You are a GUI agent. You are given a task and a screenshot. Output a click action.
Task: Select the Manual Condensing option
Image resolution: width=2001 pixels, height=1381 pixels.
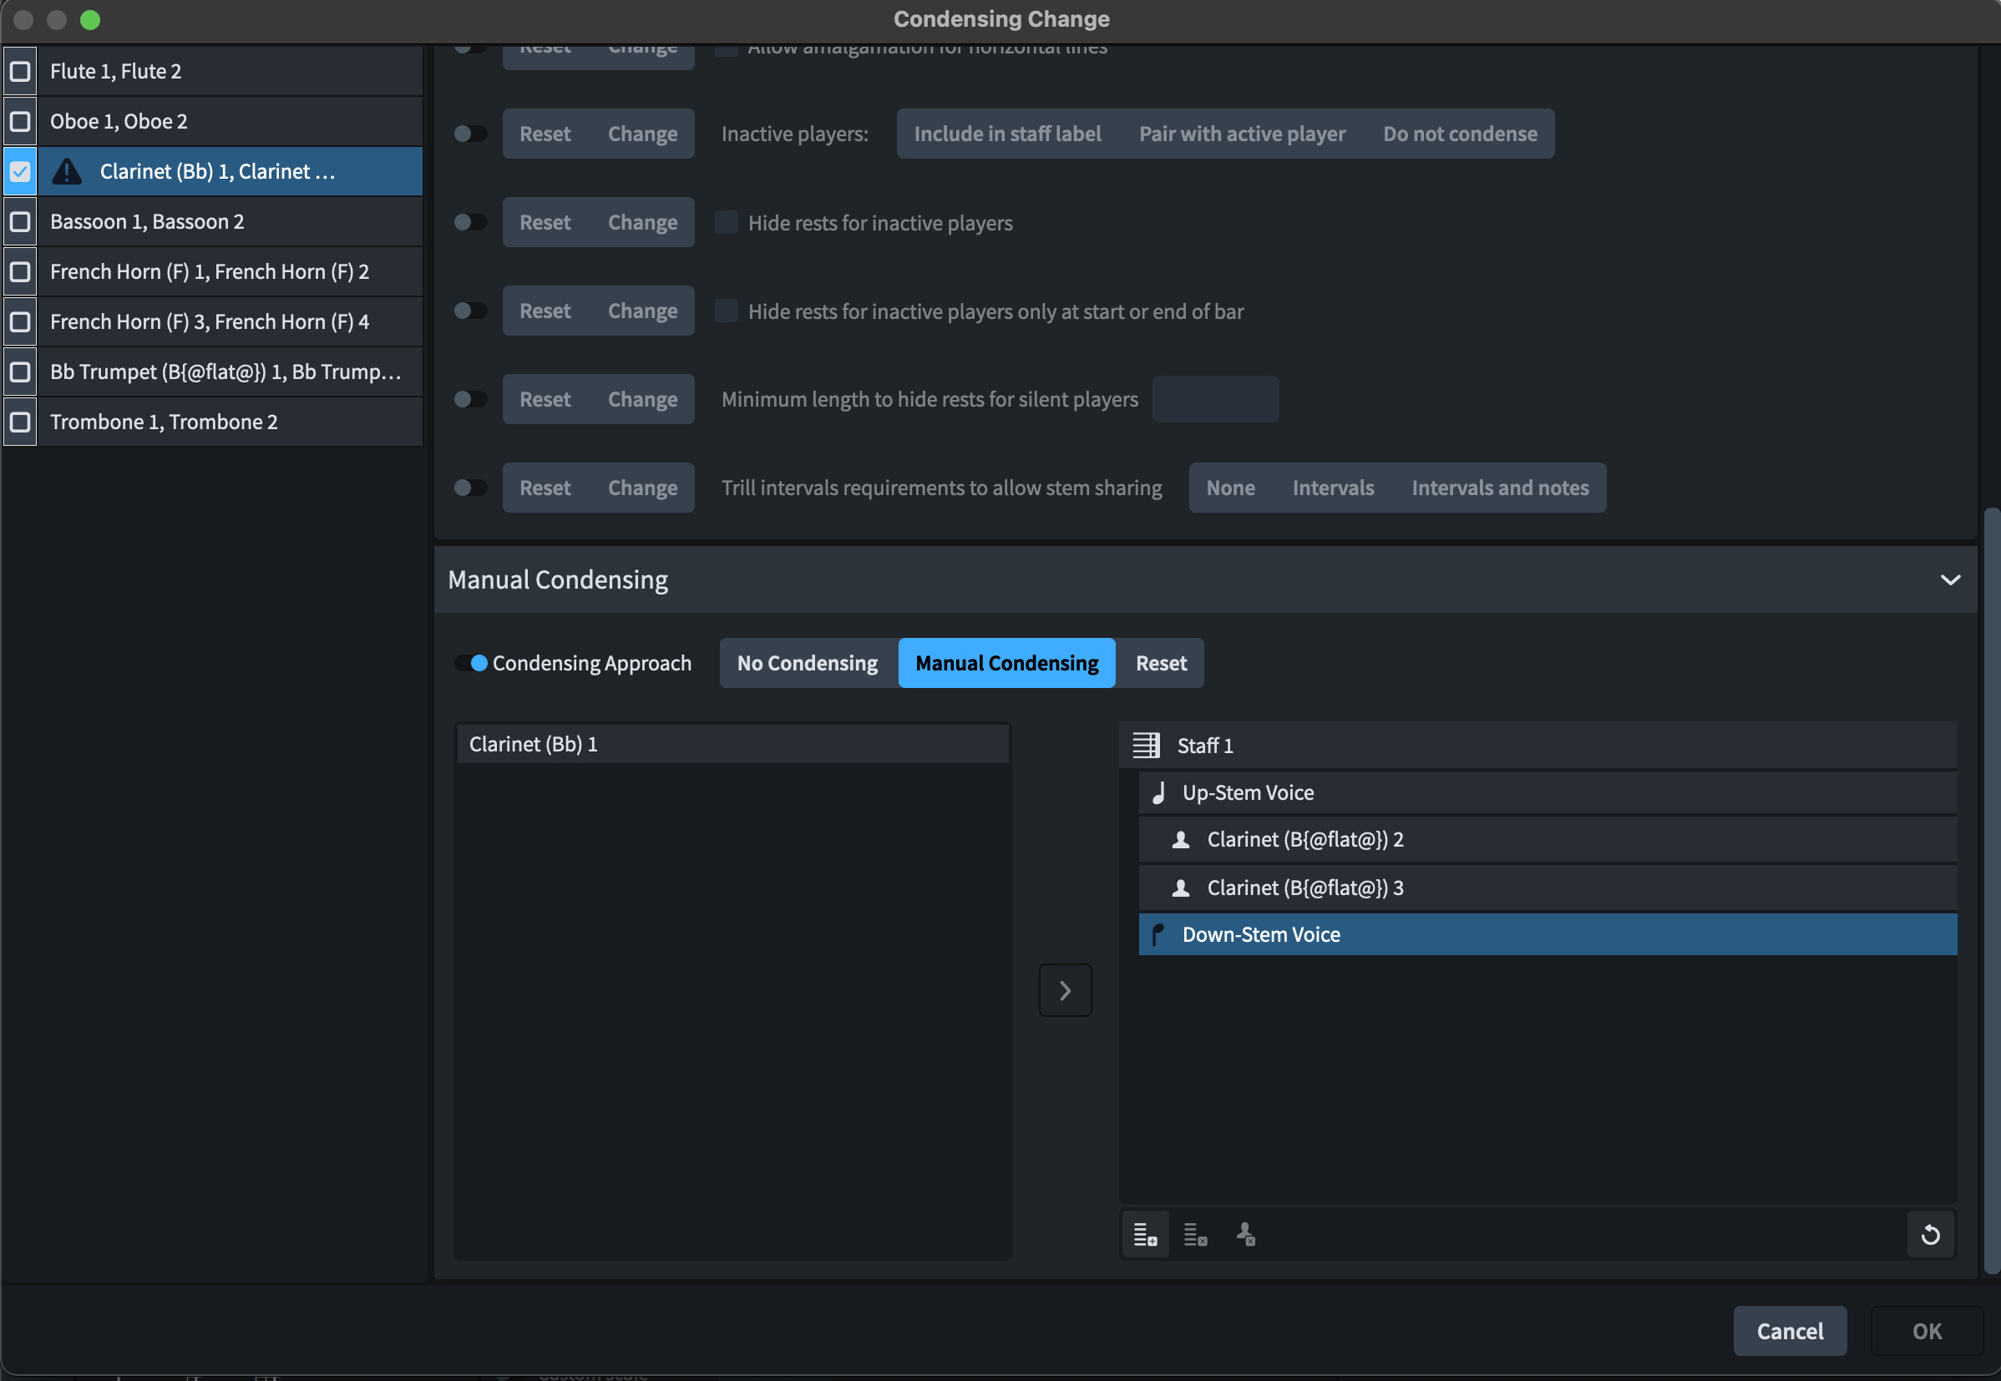click(x=1006, y=663)
